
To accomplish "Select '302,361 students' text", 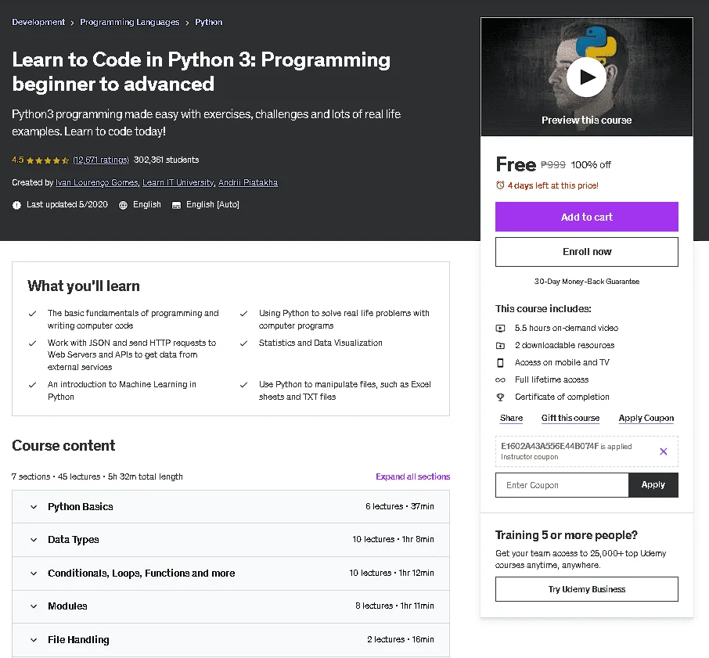I will (x=167, y=160).
